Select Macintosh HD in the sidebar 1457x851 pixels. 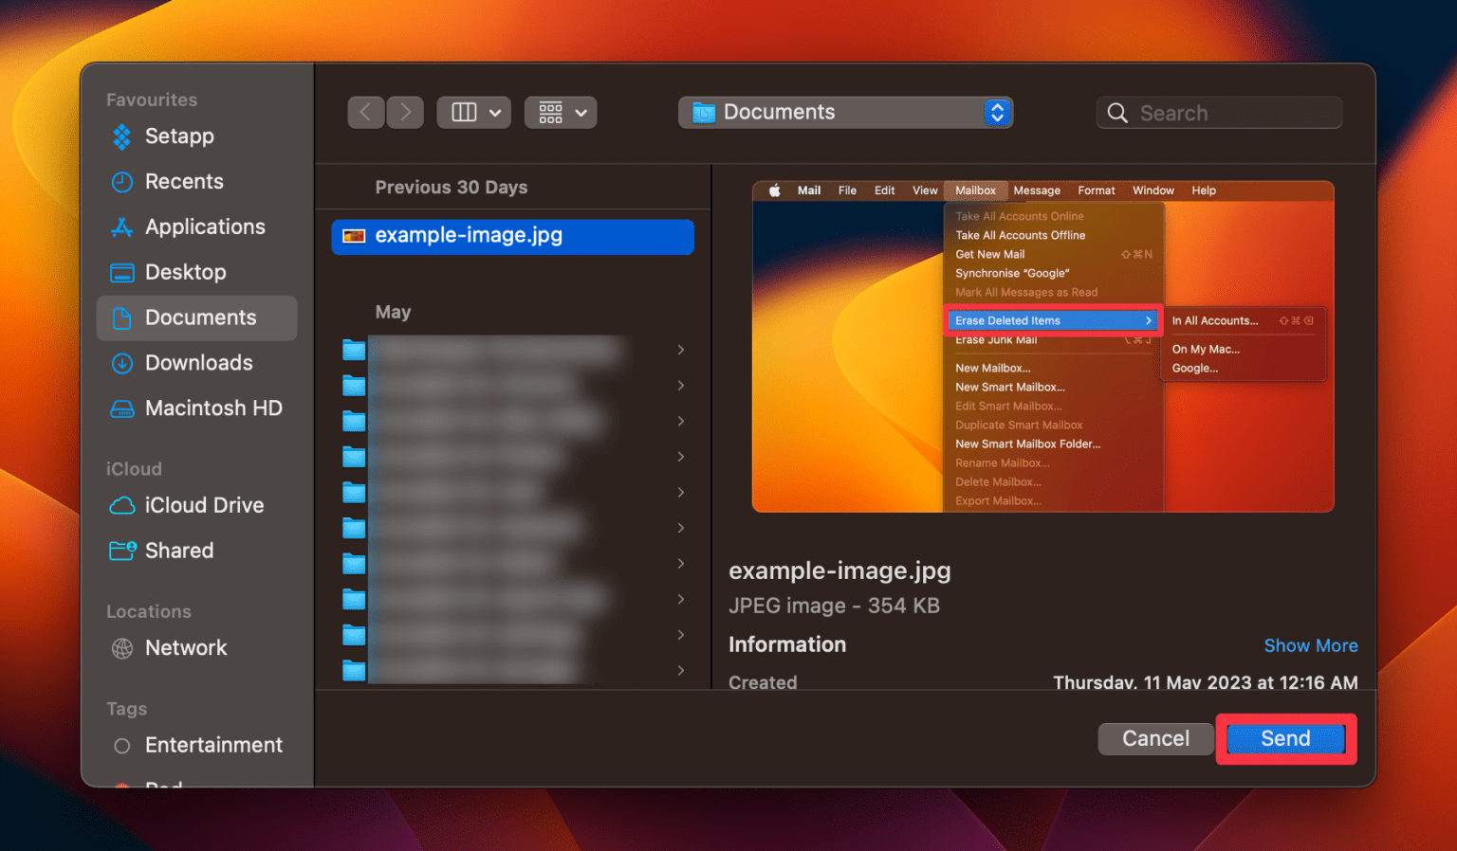point(211,407)
